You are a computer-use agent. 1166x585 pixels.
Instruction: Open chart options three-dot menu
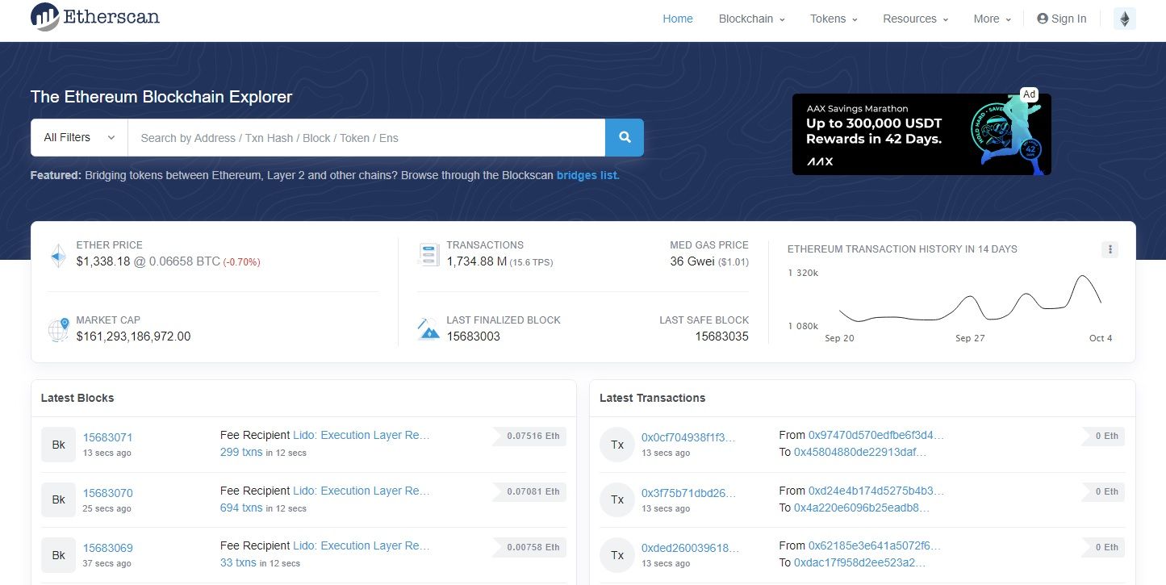click(x=1110, y=249)
